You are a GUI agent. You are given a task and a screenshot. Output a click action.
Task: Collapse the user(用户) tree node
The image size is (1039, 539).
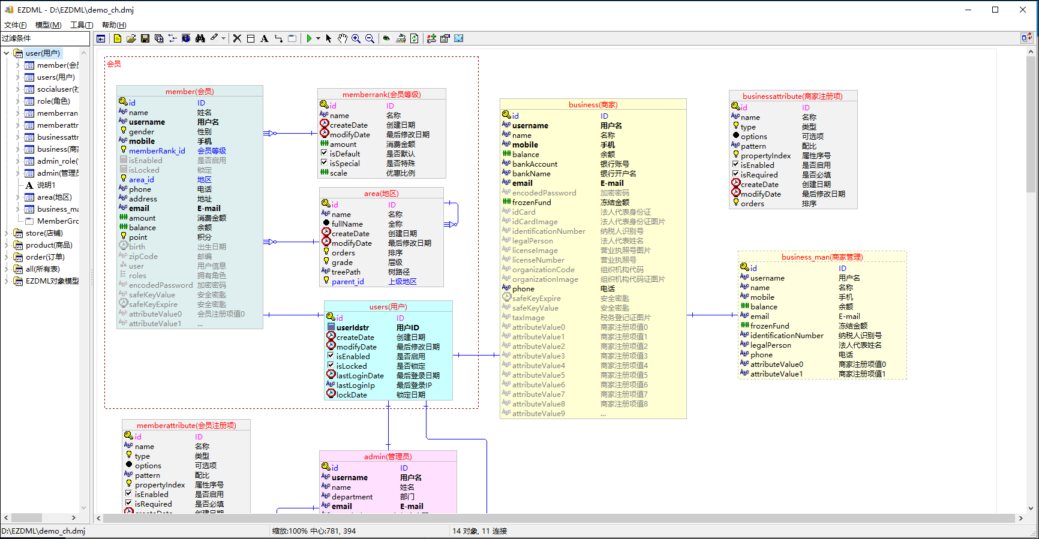point(7,53)
